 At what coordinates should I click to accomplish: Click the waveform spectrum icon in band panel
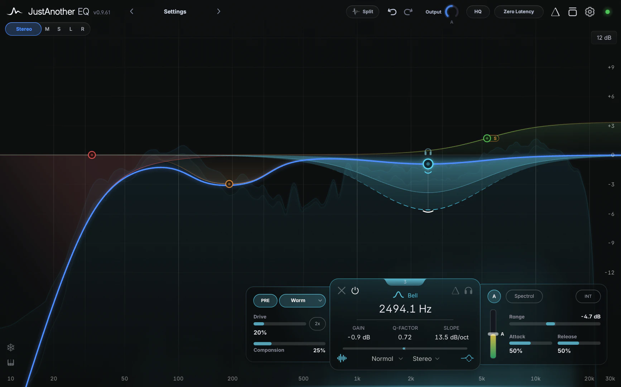click(342, 358)
